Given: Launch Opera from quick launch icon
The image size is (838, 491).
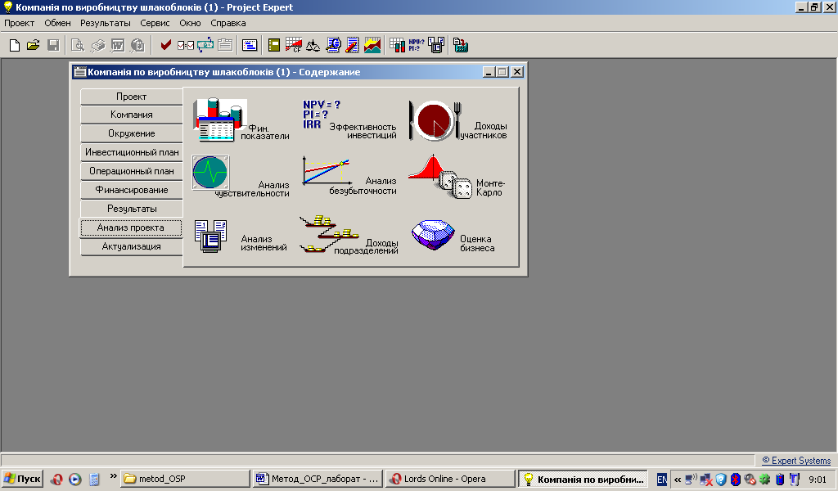Looking at the screenshot, I should 56,480.
